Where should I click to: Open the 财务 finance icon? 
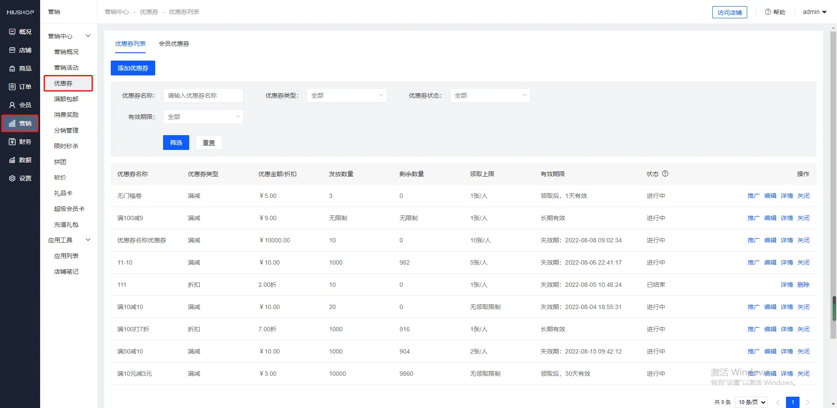click(12, 142)
